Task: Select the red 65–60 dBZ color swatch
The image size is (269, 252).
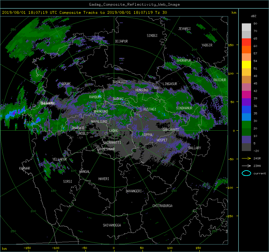Action: click(246, 42)
